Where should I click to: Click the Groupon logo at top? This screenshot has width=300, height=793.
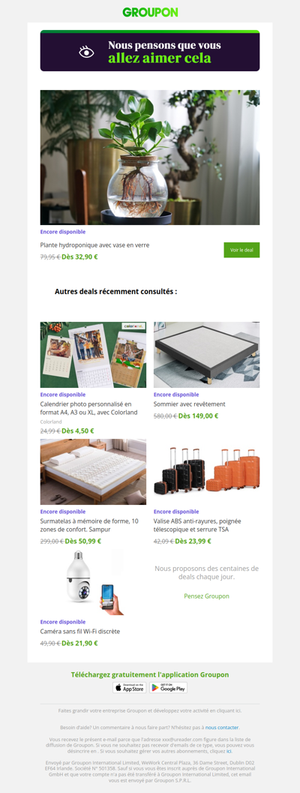click(150, 12)
